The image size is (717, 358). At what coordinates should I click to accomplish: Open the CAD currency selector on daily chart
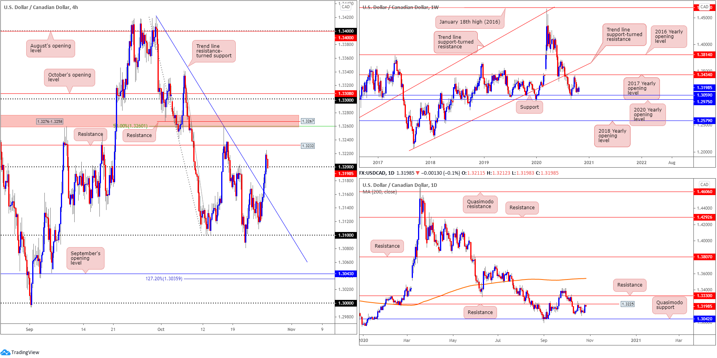pyautogui.click(x=704, y=184)
